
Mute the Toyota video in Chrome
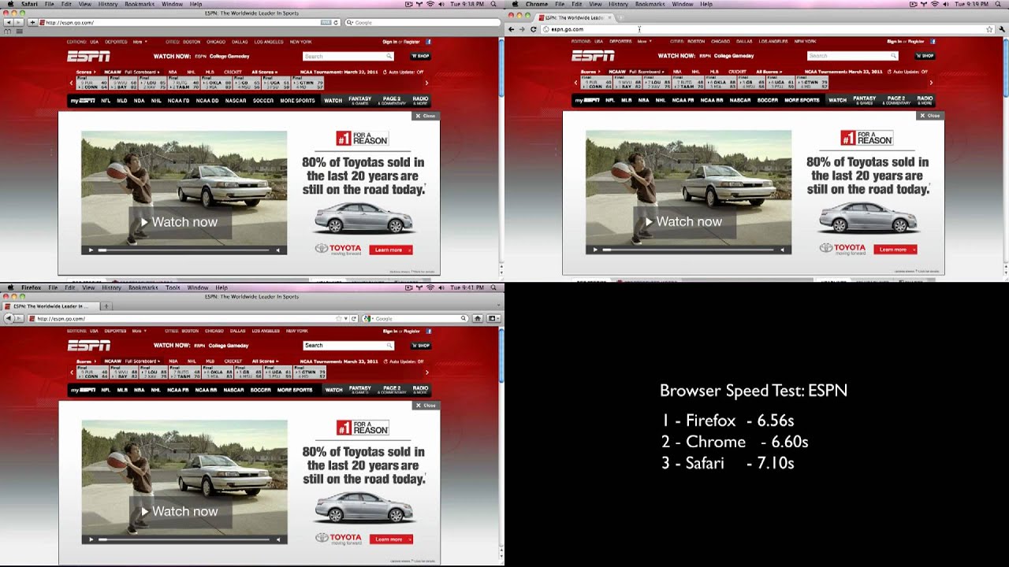(x=782, y=250)
